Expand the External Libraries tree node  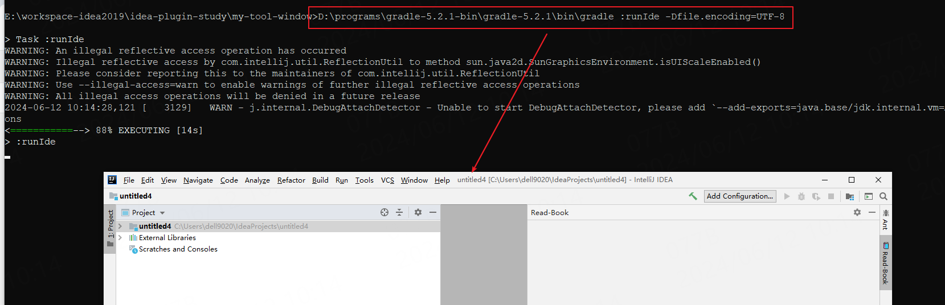(x=120, y=238)
